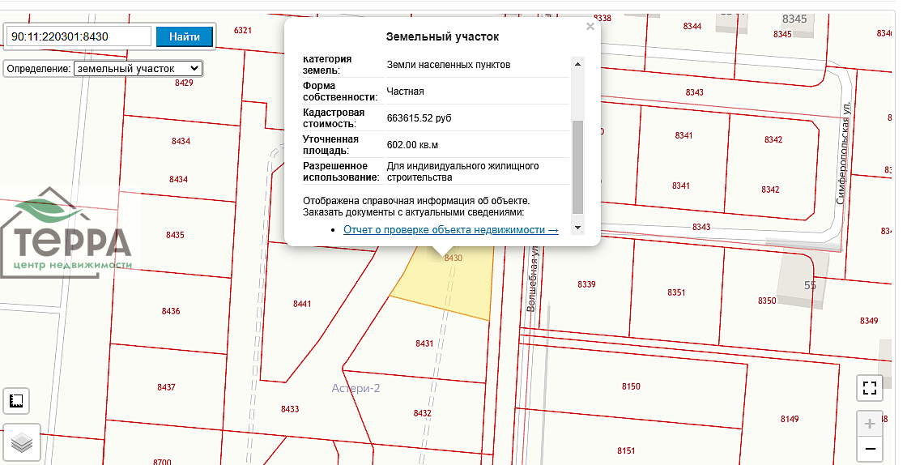Open the measurement ruler tool
The height and width of the screenshot is (465, 907).
point(15,400)
